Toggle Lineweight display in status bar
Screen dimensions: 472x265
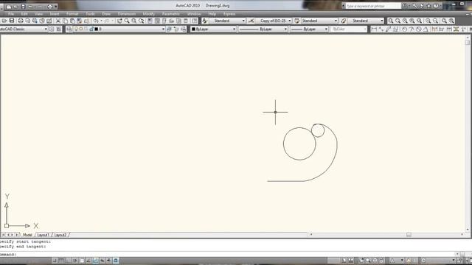tap(108, 261)
